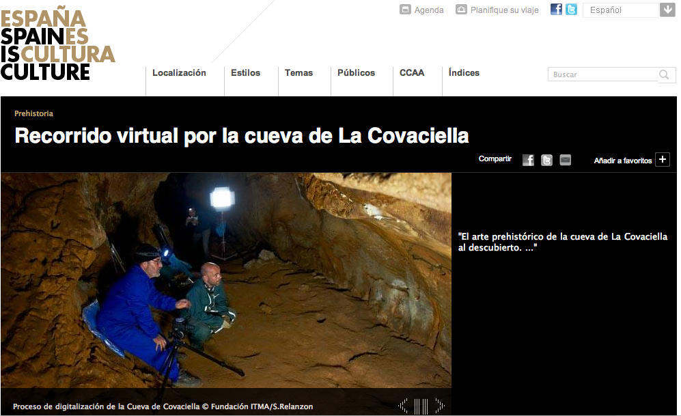
Task: Open the Índices menu
Action: 464,73
